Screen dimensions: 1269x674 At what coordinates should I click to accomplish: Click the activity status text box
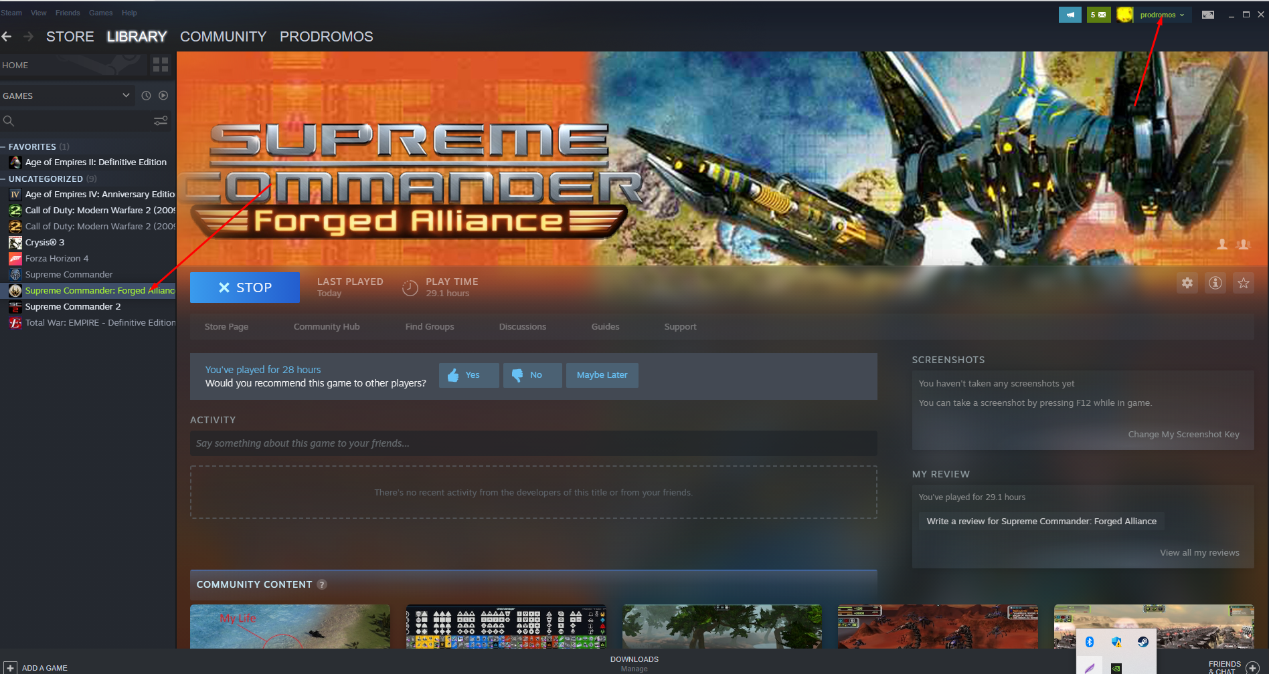click(x=533, y=443)
